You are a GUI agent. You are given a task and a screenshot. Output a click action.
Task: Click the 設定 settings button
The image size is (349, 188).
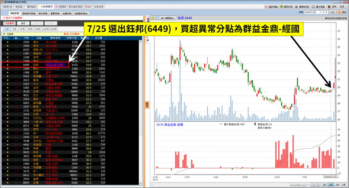click(342, 7)
